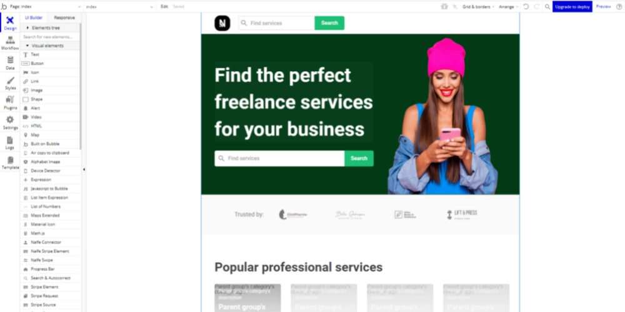625x312 pixels.
Task: Open the Settings gear in sidebar
Action: [10, 122]
